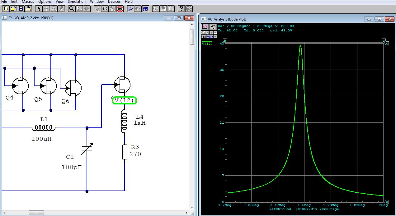Open a circuit file from the folder icon
Screen dimensions: 396x216
coord(13,9)
